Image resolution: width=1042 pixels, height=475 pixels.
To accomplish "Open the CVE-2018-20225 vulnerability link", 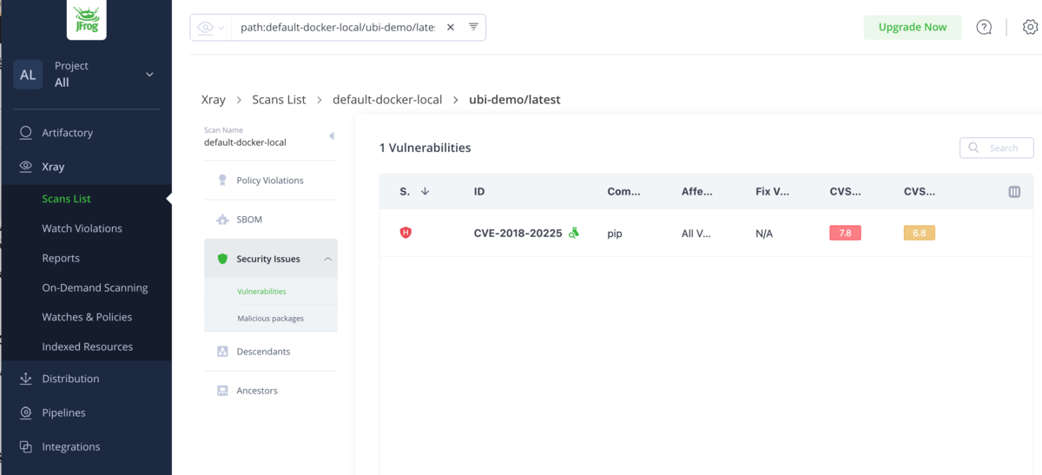I will 518,233.
